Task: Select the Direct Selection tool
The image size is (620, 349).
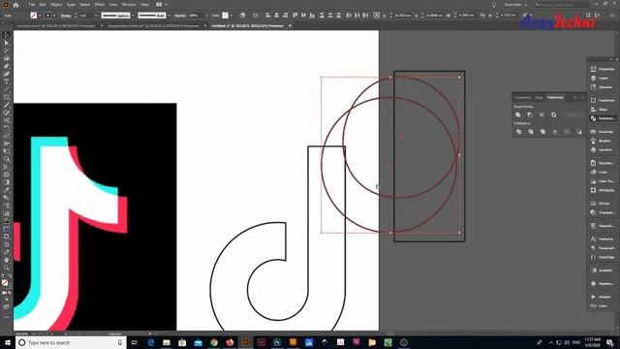Action: (x=7, y=43)
